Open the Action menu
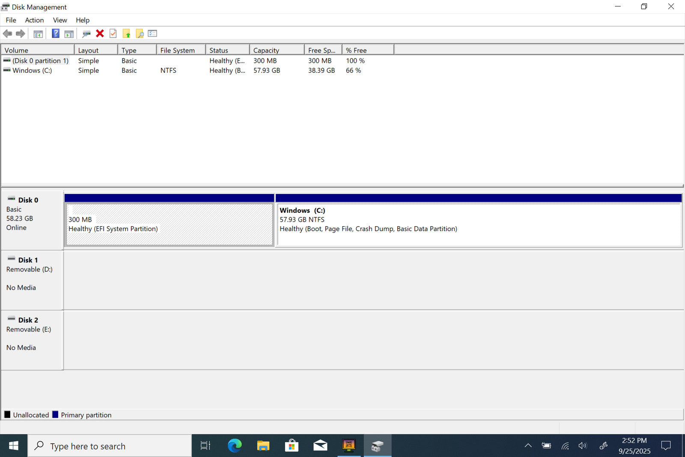This screenshot has width=685, height=457. point(34,20)
